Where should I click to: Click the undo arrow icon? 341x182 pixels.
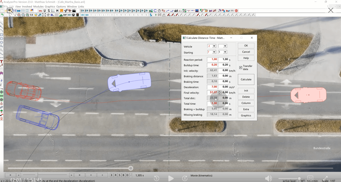[x=2, y=15]
